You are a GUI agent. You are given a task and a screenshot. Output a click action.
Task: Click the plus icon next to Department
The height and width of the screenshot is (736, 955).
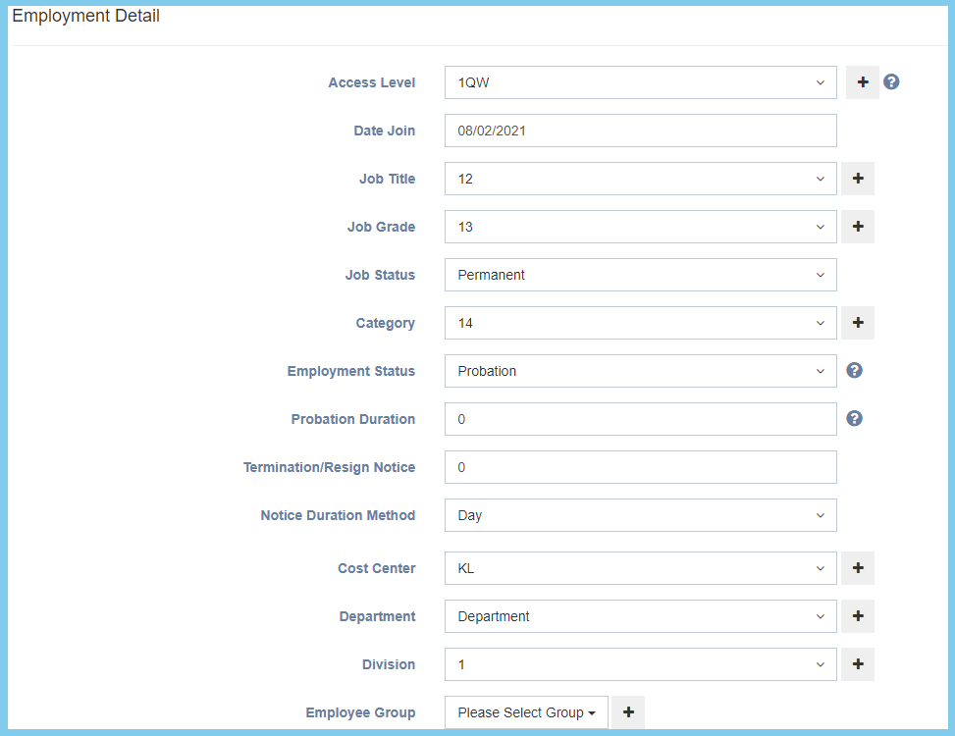pos(857,616)
